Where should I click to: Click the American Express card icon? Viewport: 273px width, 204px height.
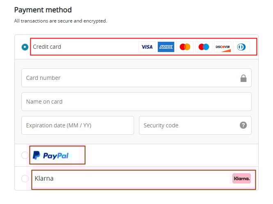coord(166,47)
